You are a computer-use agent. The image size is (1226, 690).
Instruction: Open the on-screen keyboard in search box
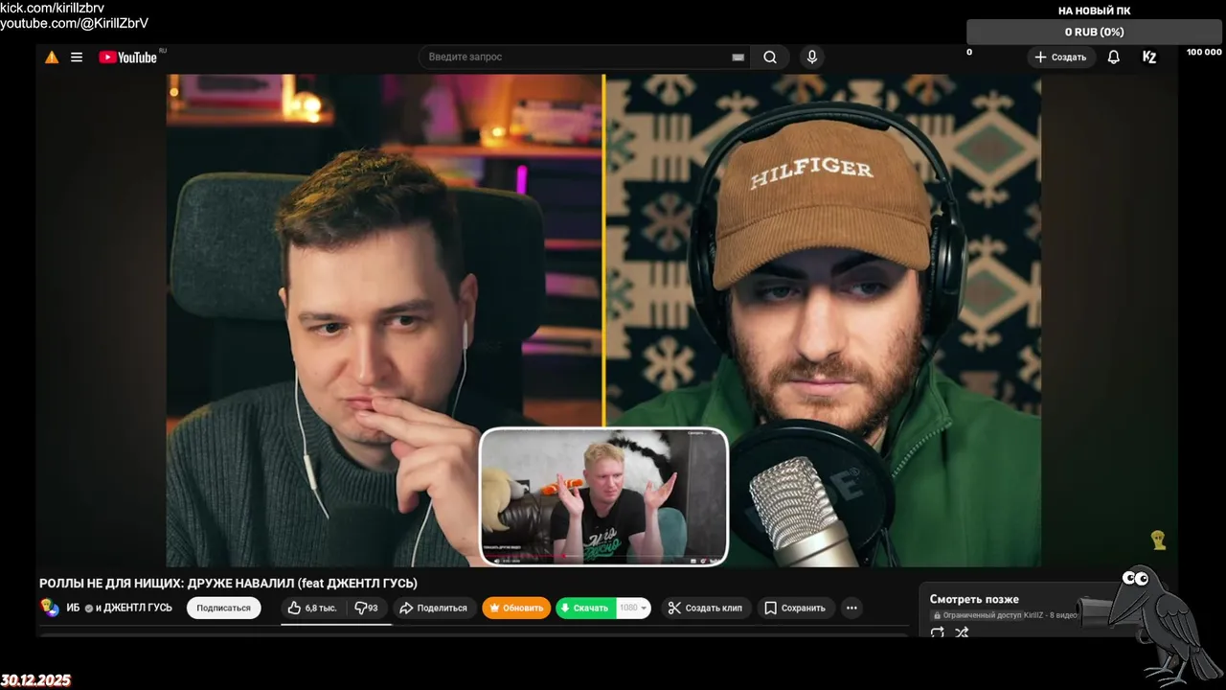(x=738, y=57)
